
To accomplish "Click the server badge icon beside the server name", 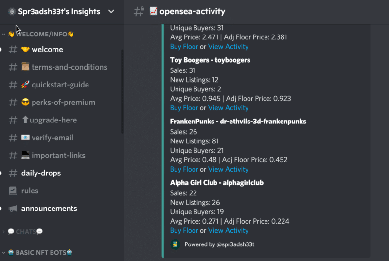I will coord(12,11).
